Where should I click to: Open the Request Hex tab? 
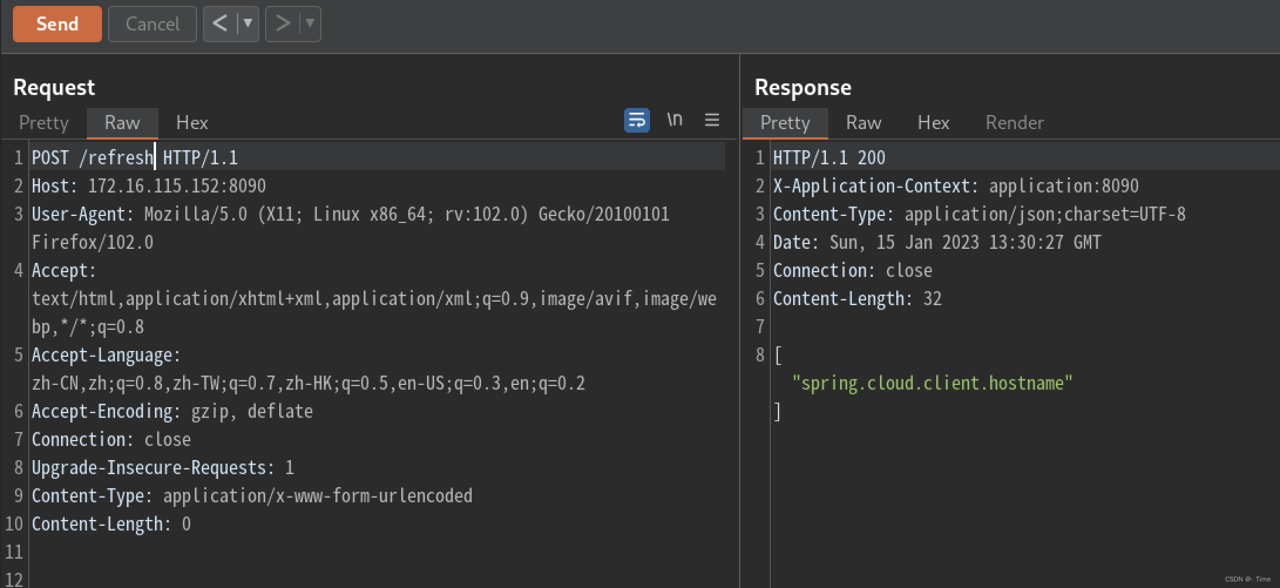coord(192,123)
